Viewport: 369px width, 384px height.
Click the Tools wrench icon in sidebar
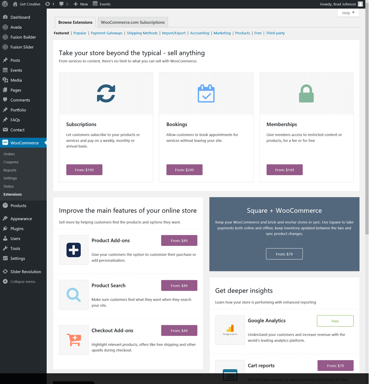5,248
